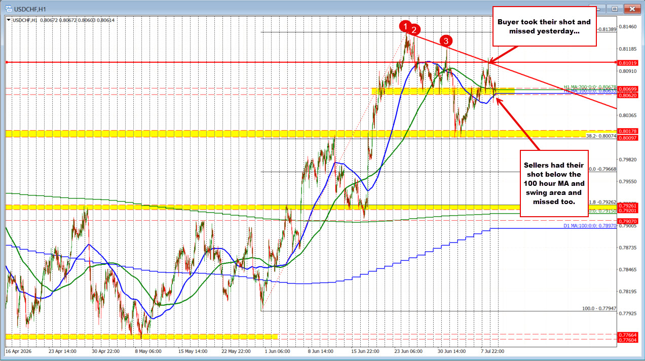Click the 0.81460 price scale value
Screen dimensions: 645x361
[x=627, y=27]
